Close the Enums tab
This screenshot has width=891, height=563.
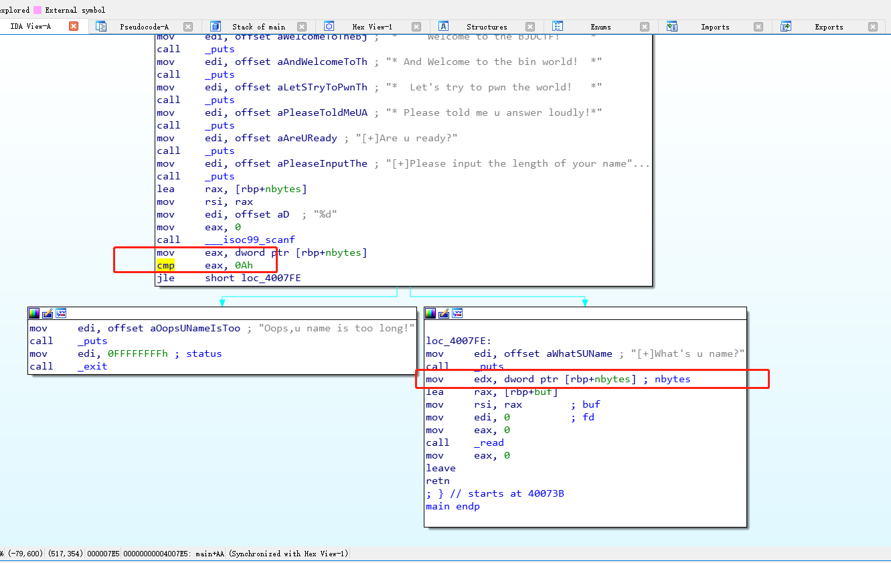[x=644, y=27]
